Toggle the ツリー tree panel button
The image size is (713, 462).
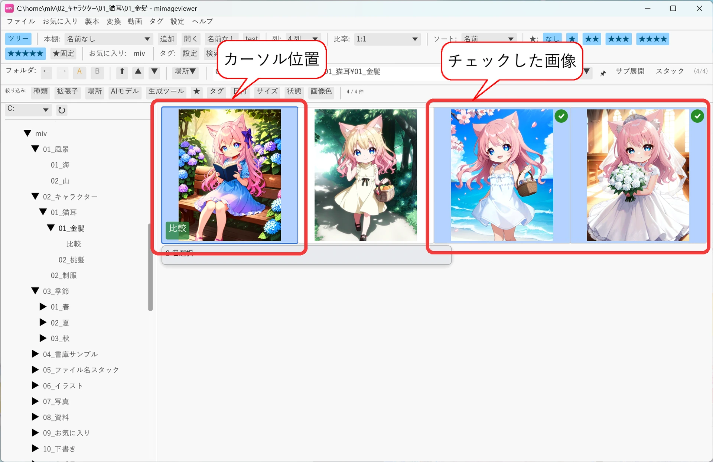(18, 39)
